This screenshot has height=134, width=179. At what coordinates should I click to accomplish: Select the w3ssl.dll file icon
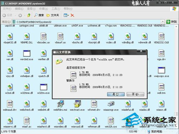click(x=10, y=87)
